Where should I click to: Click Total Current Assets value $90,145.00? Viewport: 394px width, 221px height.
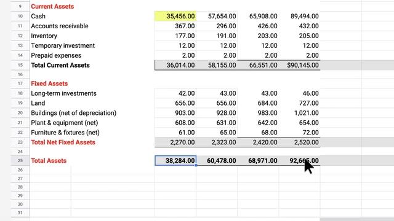(303, 65)
